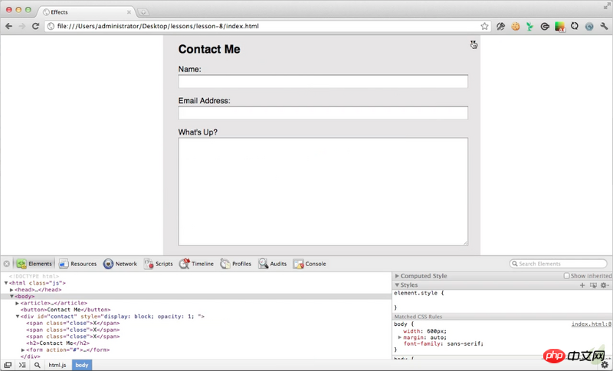Open the Profiles panel
The height and width of the screenshot is (371, 613).
pyautogui.click(x=235, y=264)
